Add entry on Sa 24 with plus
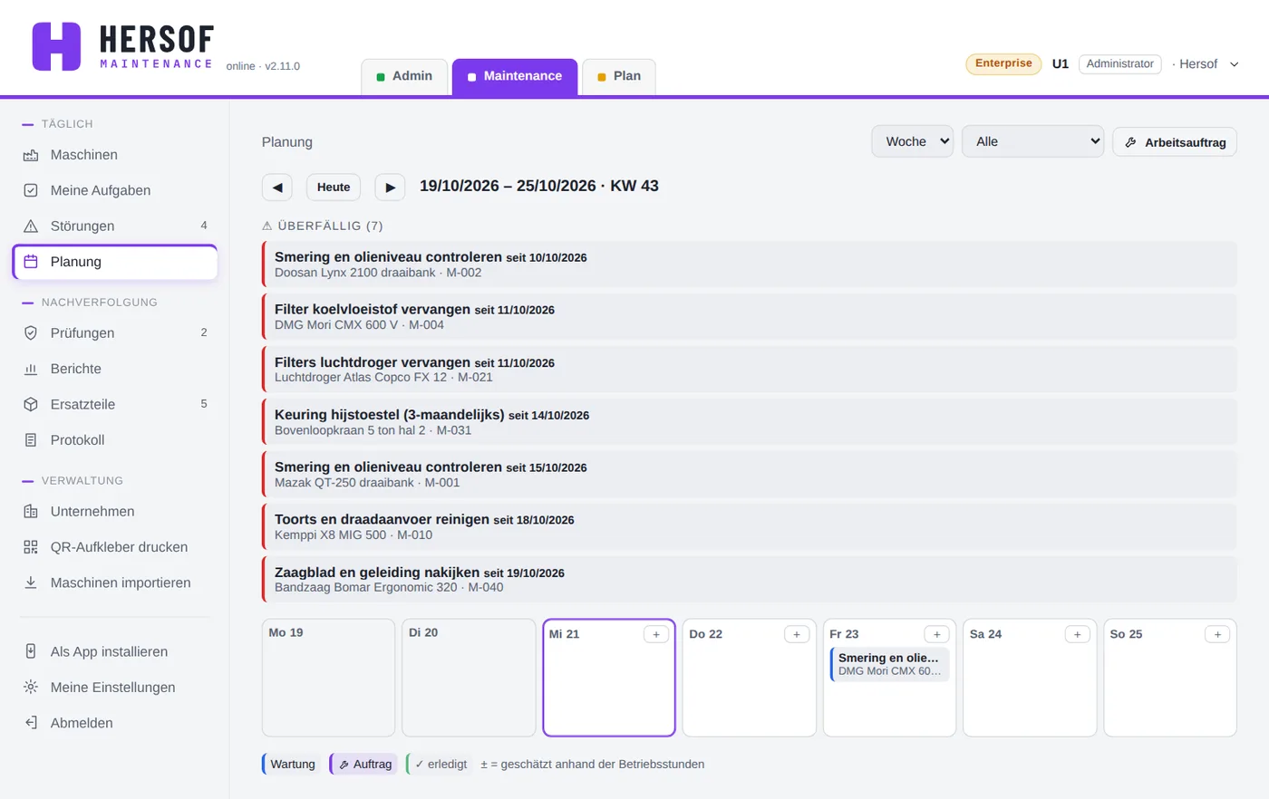Viewport: 1269px width, 799px height. pyautogui.click(x=1077, y=634)
